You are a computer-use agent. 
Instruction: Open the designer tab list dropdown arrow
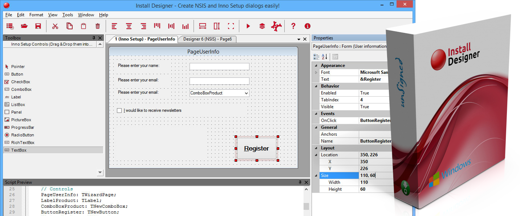[299, 39]
